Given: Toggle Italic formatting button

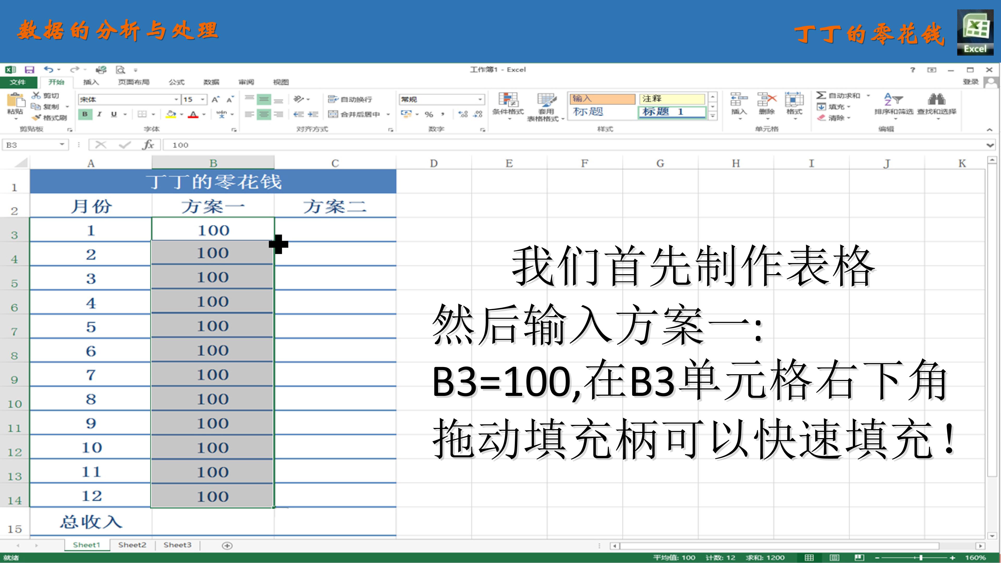Looking at the screenshot, I should [x=100, y=114].
